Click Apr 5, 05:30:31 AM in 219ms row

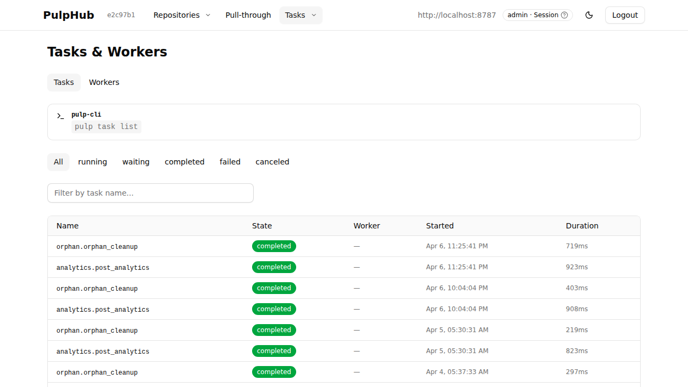457,330
